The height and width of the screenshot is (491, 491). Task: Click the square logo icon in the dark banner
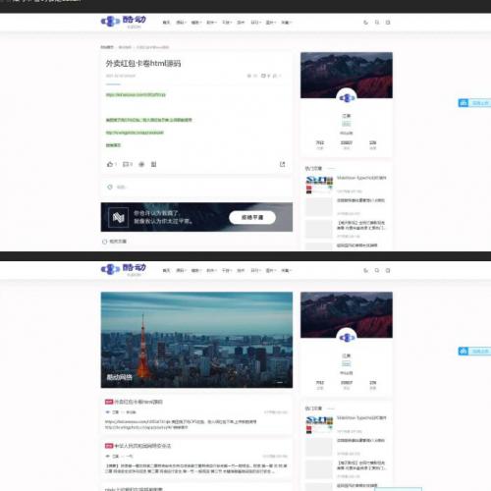[118, 217]
